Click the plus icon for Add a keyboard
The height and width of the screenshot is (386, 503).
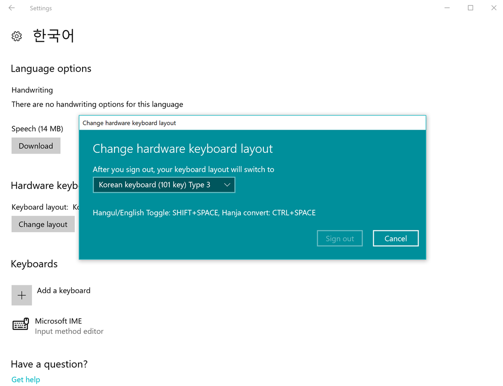[22, 295]
